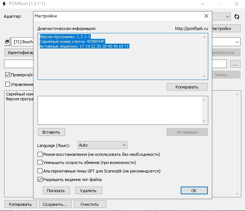Image resolution: width=245 pixels, height=211 pixels.
Task: Enable Альтернативные пины GPT checkbox
Action: pyautogui.click(x=40, y=171)
